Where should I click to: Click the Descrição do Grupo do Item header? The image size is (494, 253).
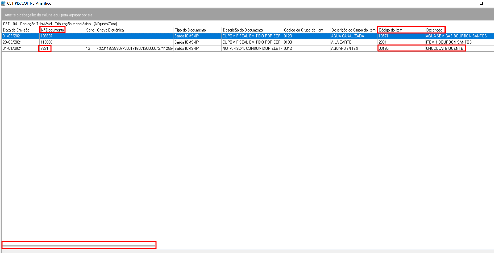(x=354, y=30)
